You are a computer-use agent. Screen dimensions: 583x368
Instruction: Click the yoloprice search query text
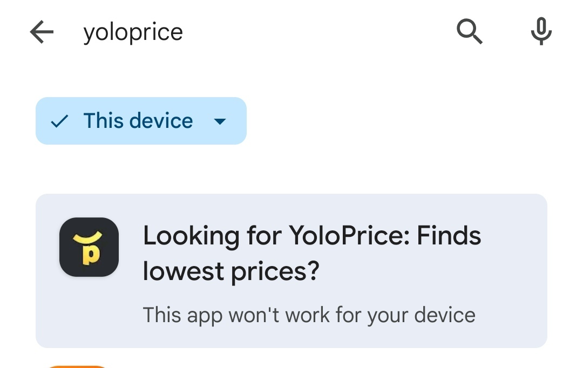click(133, 32)
